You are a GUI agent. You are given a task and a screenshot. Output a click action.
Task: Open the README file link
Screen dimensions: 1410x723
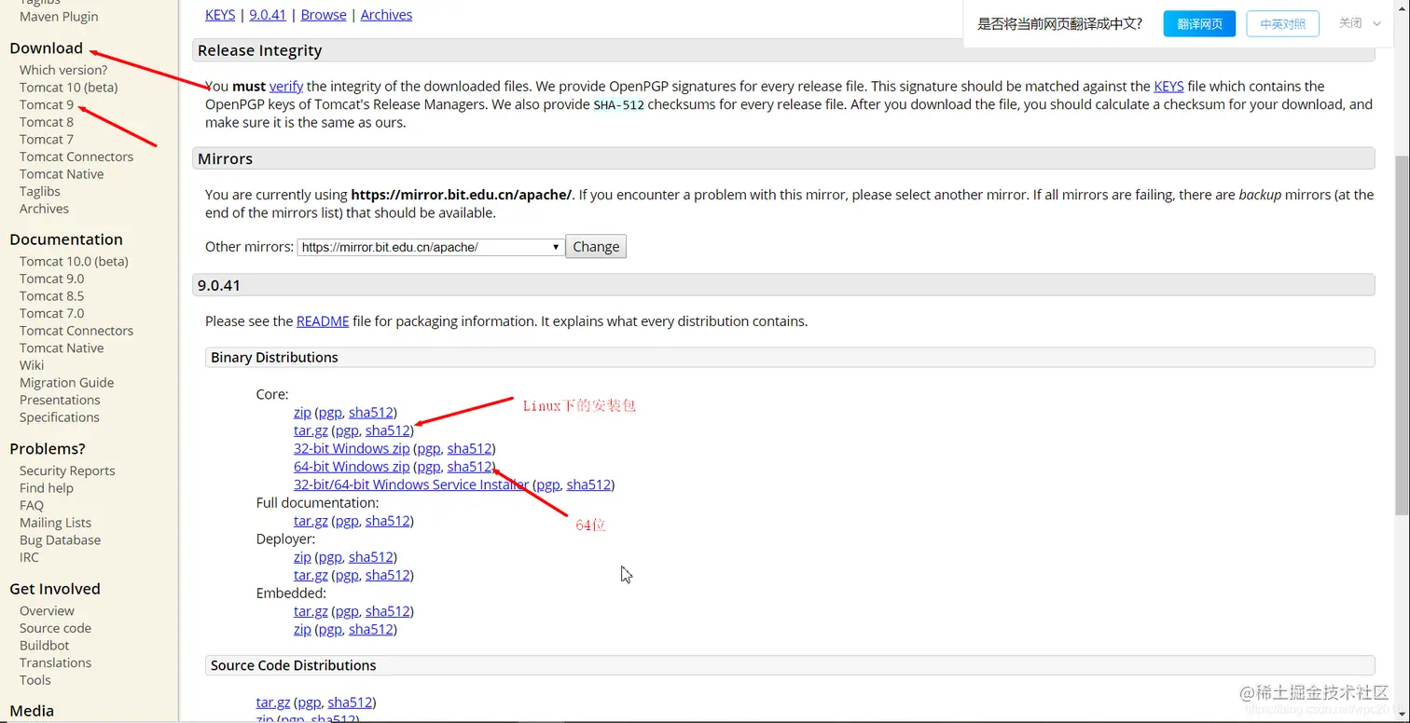tap(323, 321)
